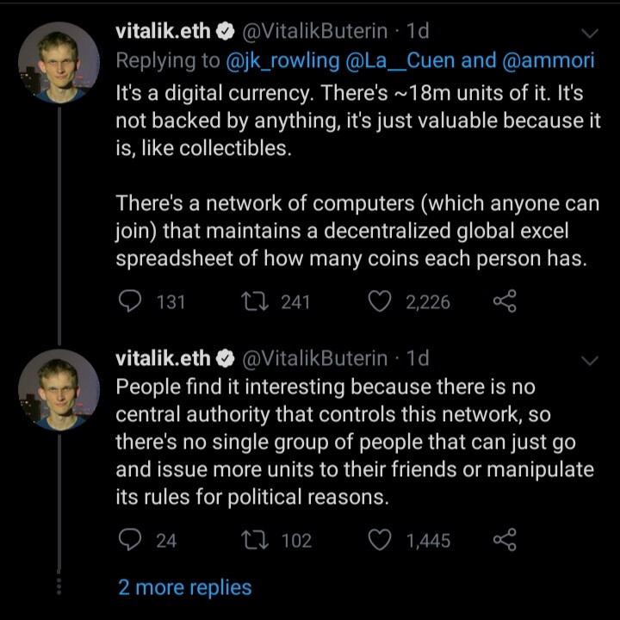Screen dimensions: 620x620
Task: Open the @ammori mention link
Action: (x=548, y=61)
